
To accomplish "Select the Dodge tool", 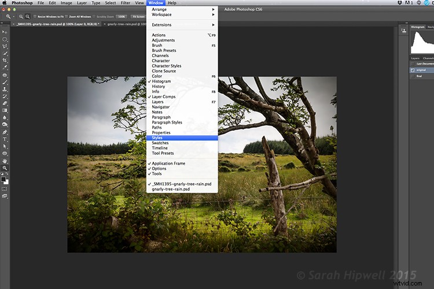I will [5, 124].
